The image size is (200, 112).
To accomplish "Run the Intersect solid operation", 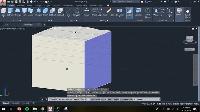I will coord(60,12).
